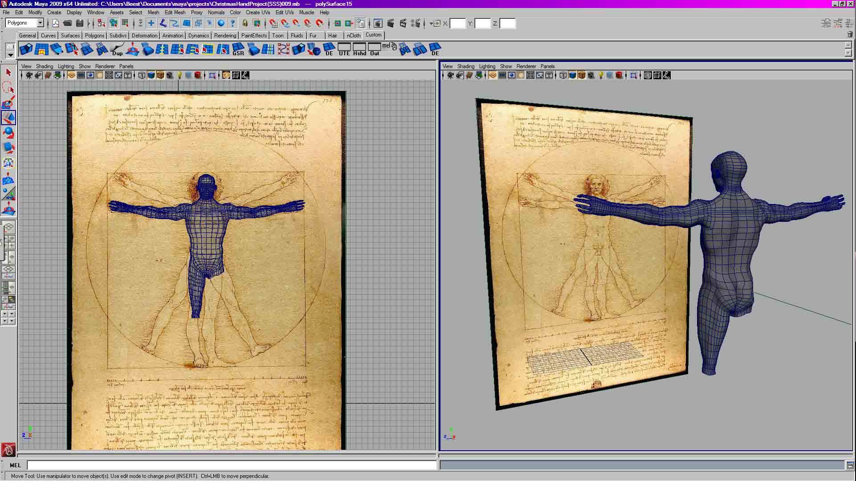Open the Edit Mesh menu
This screenshot has height=481, width=856.
coord(175,12)
